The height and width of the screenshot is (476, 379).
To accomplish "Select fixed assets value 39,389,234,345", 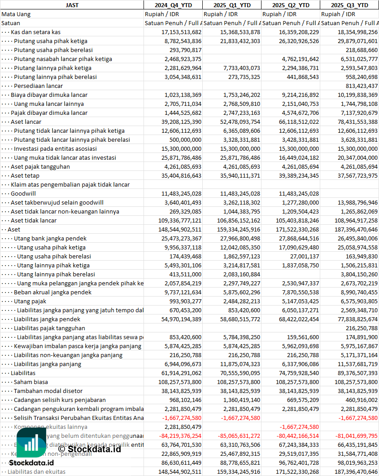I will pos(299,176).
